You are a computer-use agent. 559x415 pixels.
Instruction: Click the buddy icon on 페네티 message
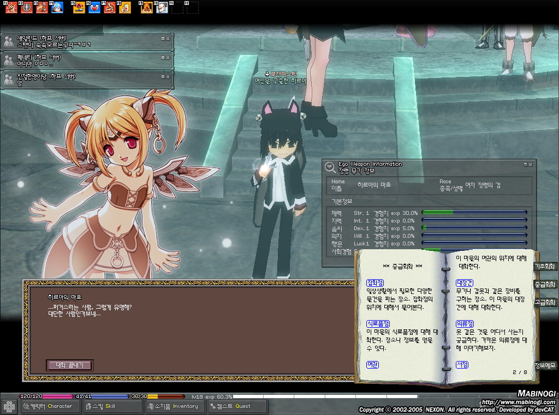tap(9, 61)
